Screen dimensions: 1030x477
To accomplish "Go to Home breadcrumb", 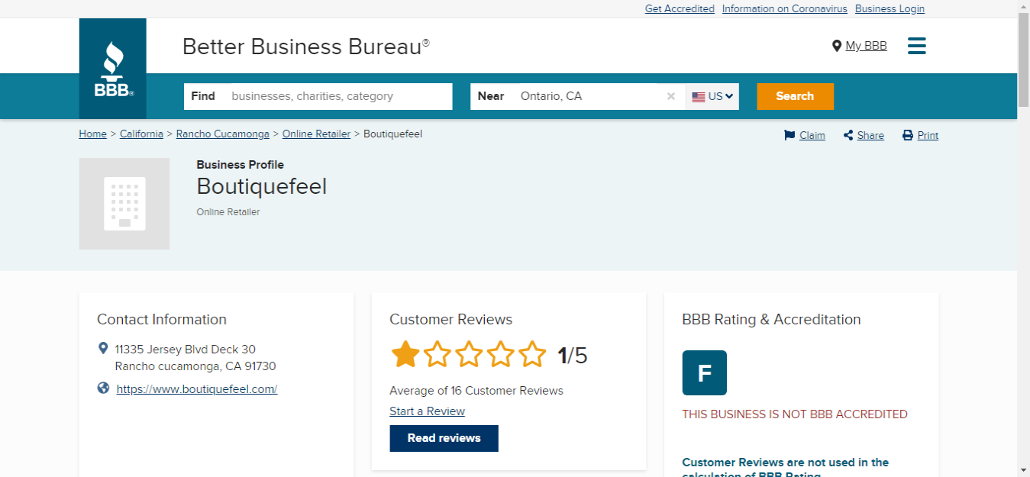I will [92, 134].
